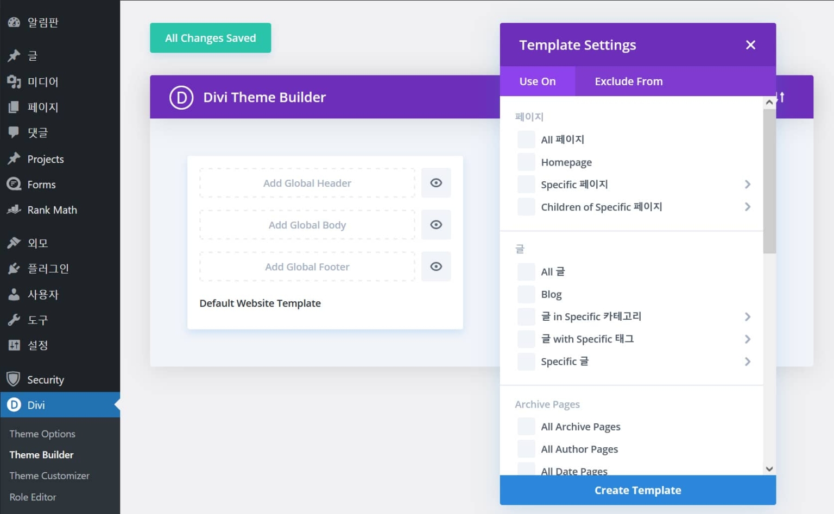Expand Specific 글 chevron
Screen dimensions: 834x514
(748, 361)
